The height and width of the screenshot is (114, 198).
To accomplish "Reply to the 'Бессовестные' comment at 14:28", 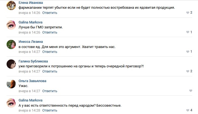I will click(50, 110).
